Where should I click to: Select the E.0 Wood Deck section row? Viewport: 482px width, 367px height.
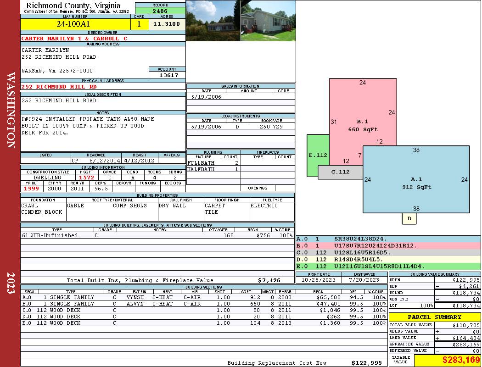click(204, 323)
